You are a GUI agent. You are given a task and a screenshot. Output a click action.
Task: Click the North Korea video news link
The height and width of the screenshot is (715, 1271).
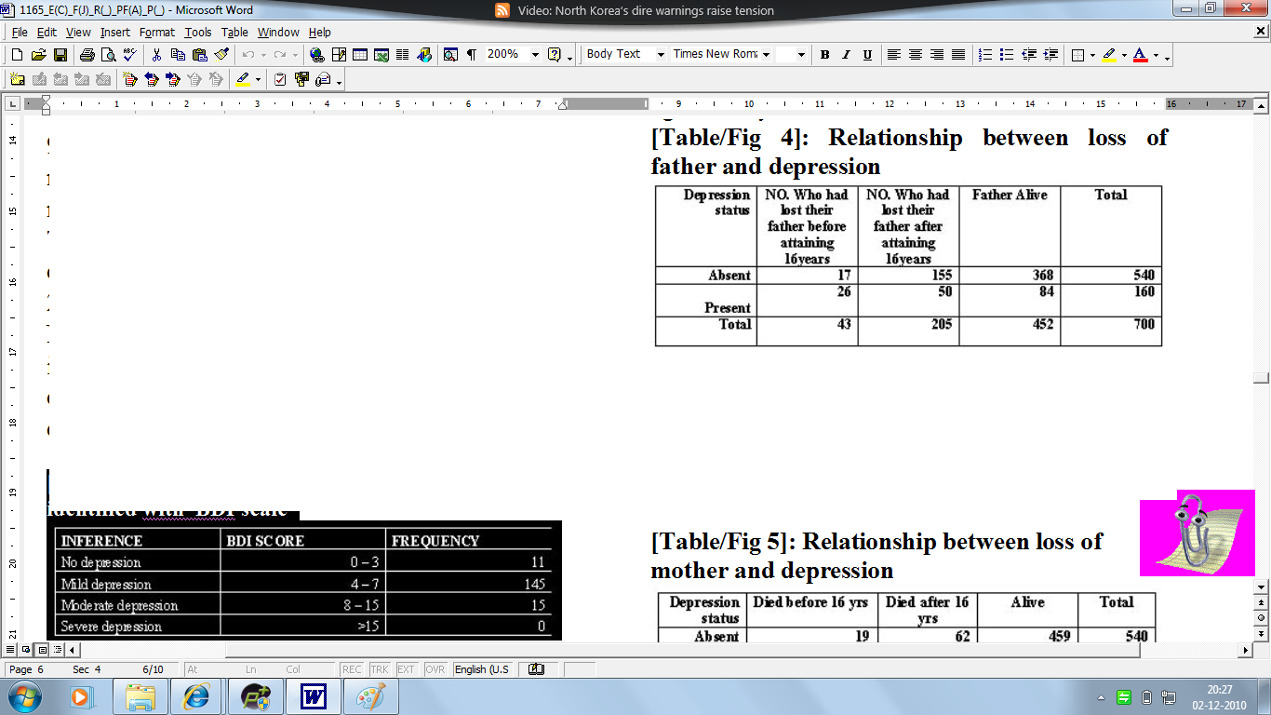634,10
